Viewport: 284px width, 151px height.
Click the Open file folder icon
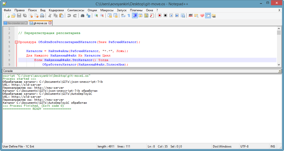(13, 16)
